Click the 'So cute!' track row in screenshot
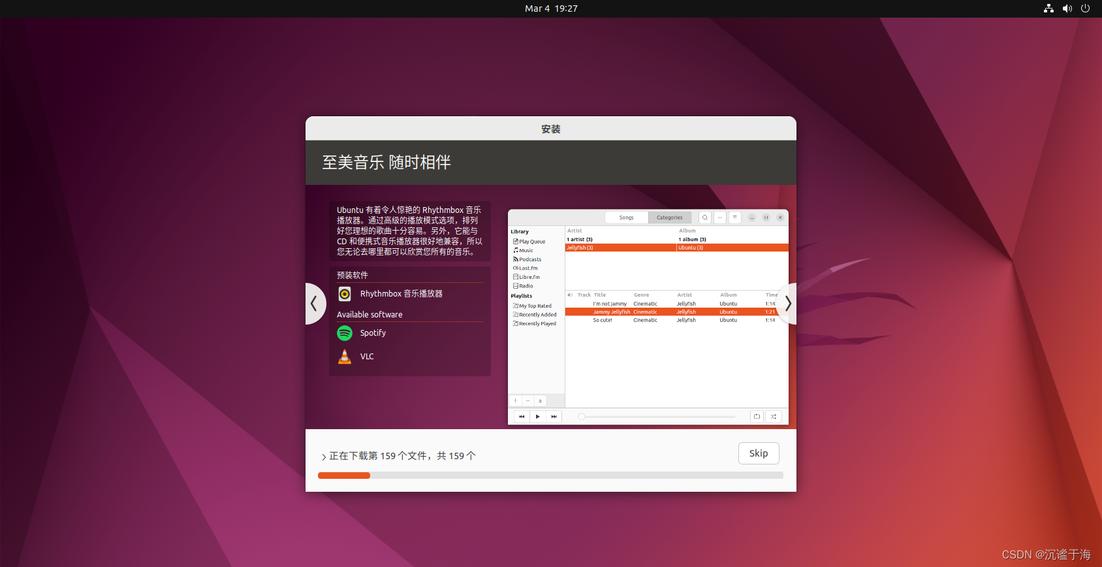 676,320
